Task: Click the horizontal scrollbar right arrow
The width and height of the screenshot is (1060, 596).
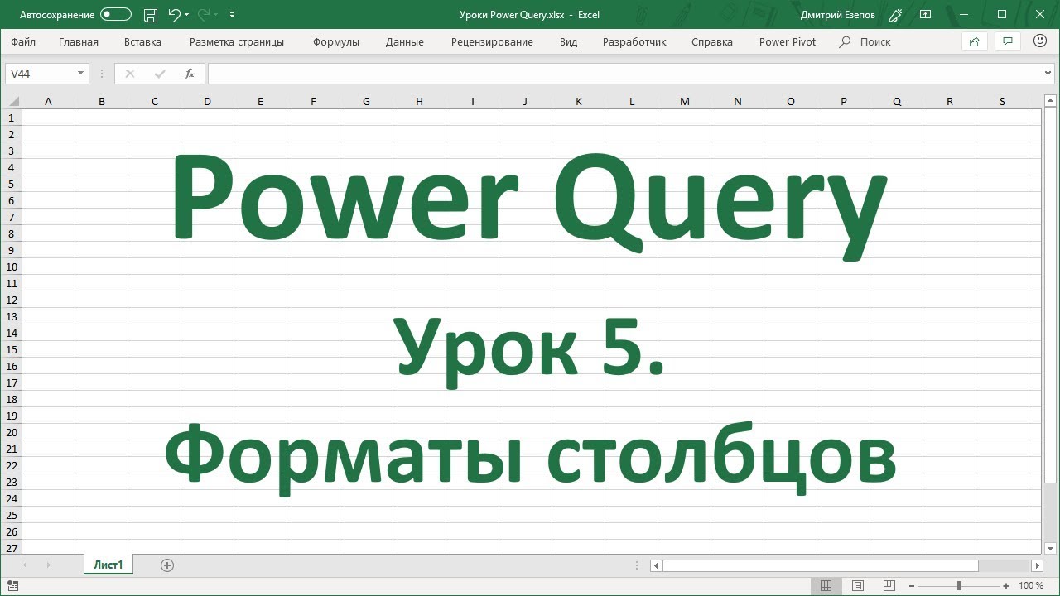Action: click(1037, 565)
